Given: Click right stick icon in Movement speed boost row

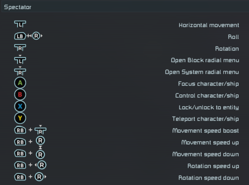Looking at the screenshot, I should pyautogui.click(x=40, y=131).
